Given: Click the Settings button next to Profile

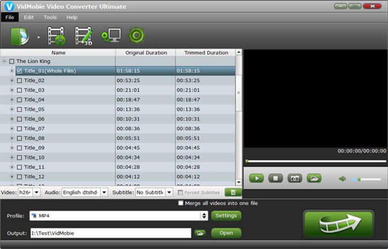Looking at the screenshot, I should (x=226, y=216).
